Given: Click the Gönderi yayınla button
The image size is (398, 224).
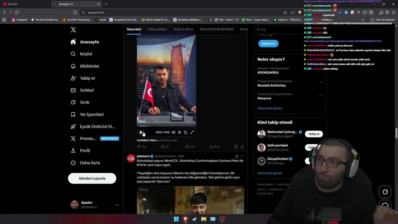Looking at the screenshot, I should point(92,178).
